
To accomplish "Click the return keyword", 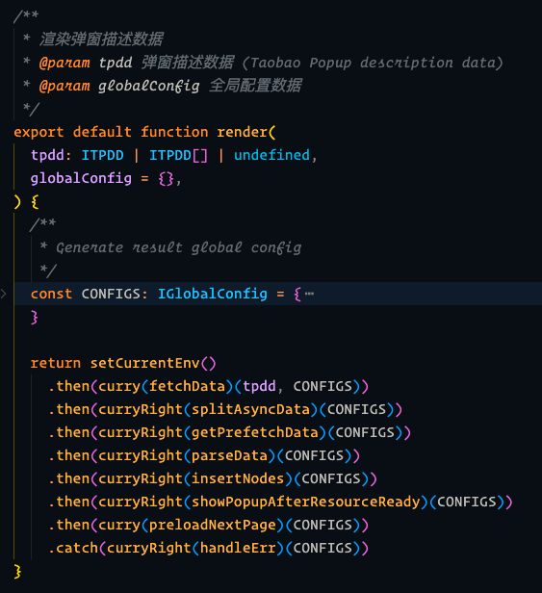I will (x=56, y=363).
